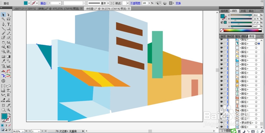265x133 pixels.
Task: Select the Pencil tool
Action: (8, 33)
